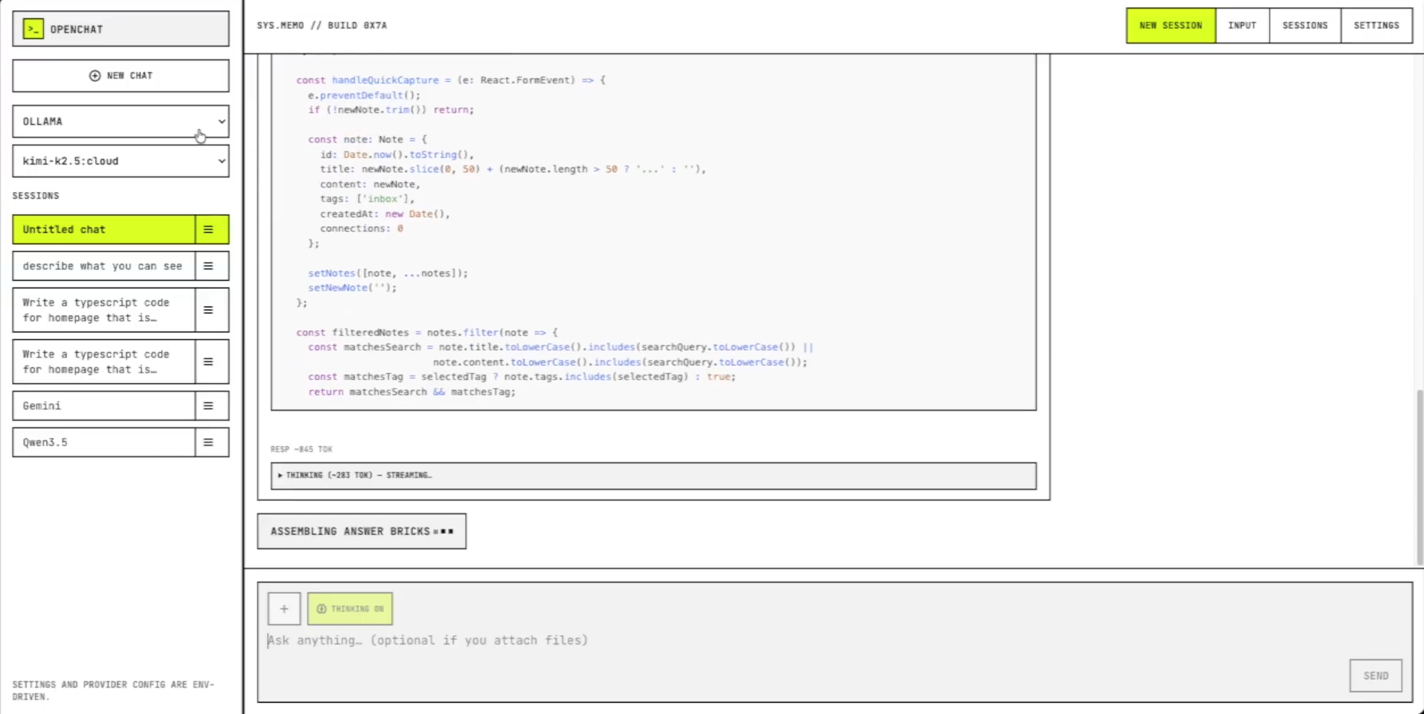Screen dimensions: 1424x714
Task: Open the Settings tab
Action: [1376, 25]
